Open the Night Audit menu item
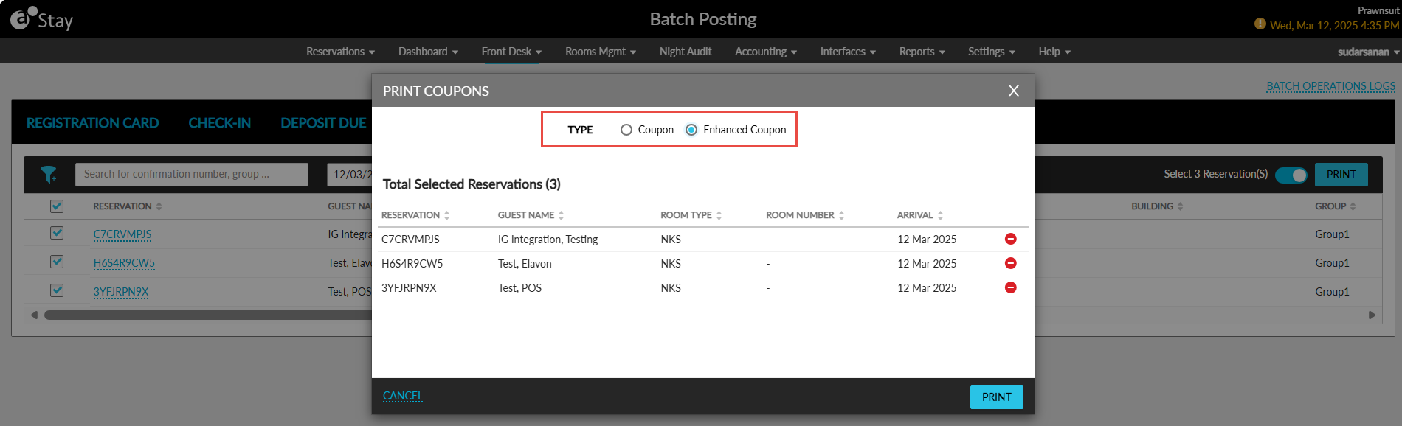The image size is (1402, 426). point(686,52)
